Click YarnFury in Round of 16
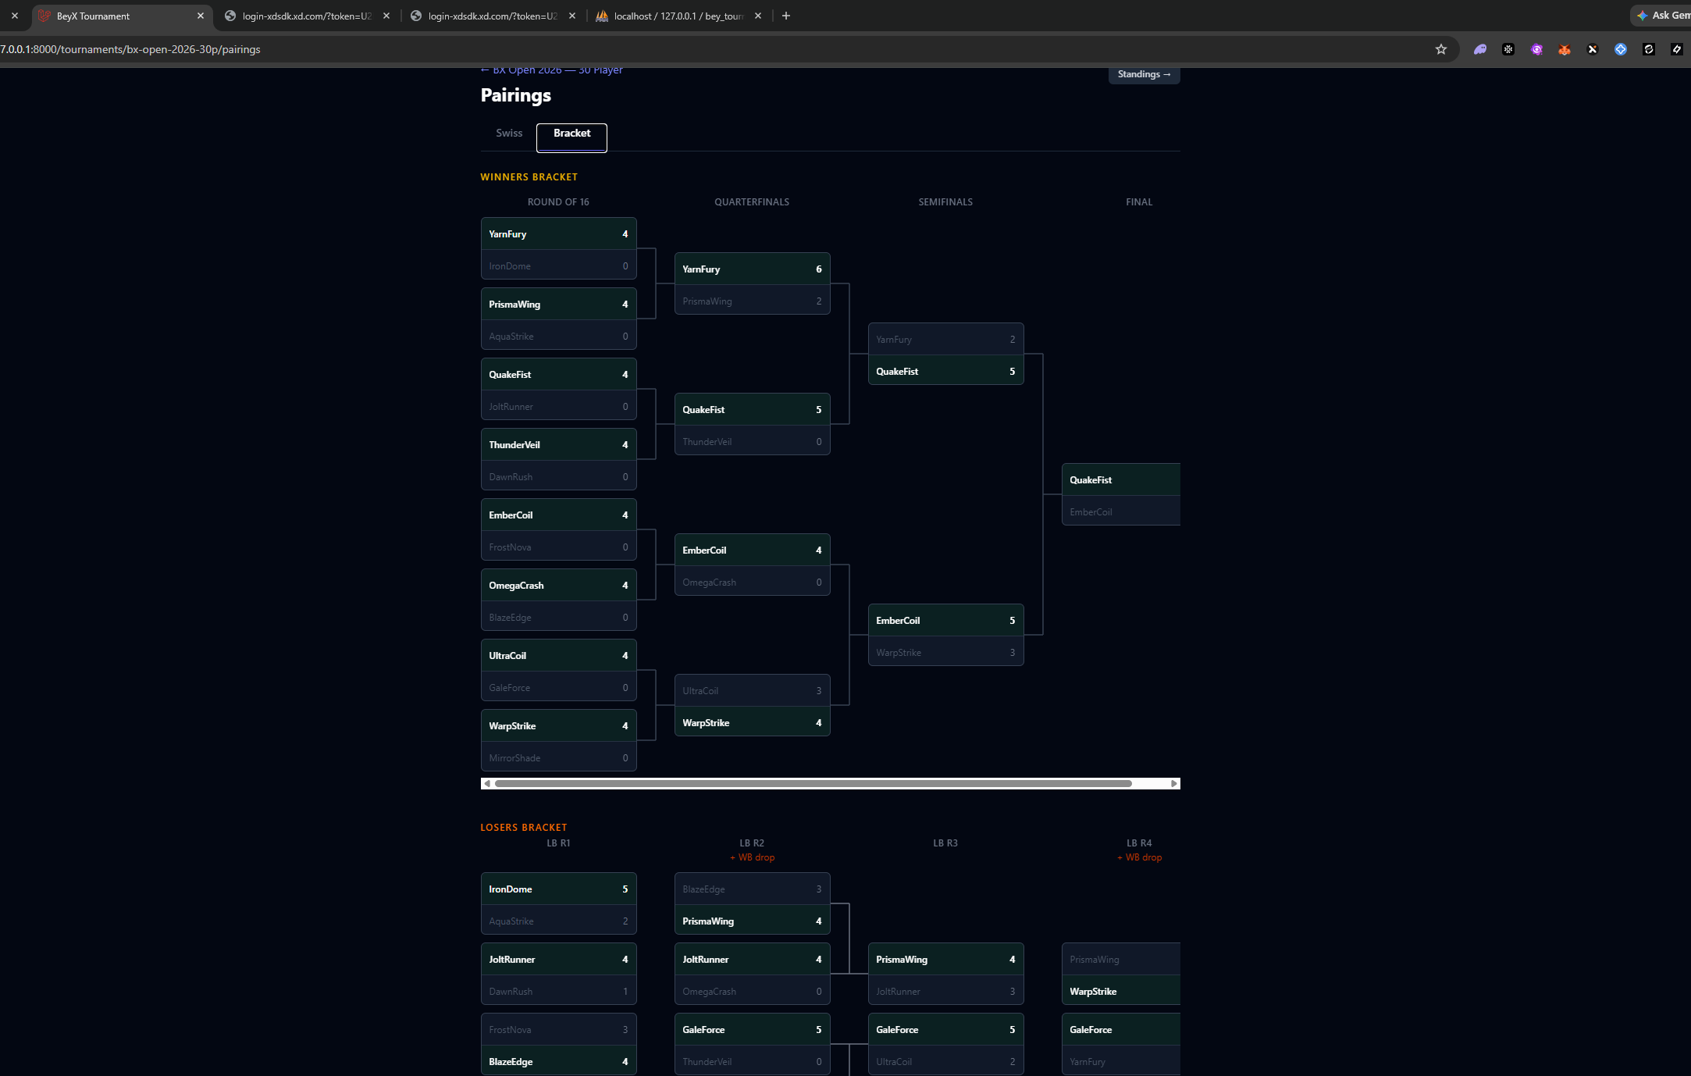 [558, 233]
